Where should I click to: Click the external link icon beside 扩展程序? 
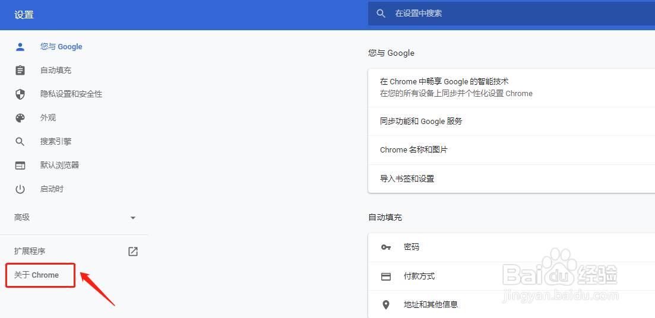pos(133,252)
